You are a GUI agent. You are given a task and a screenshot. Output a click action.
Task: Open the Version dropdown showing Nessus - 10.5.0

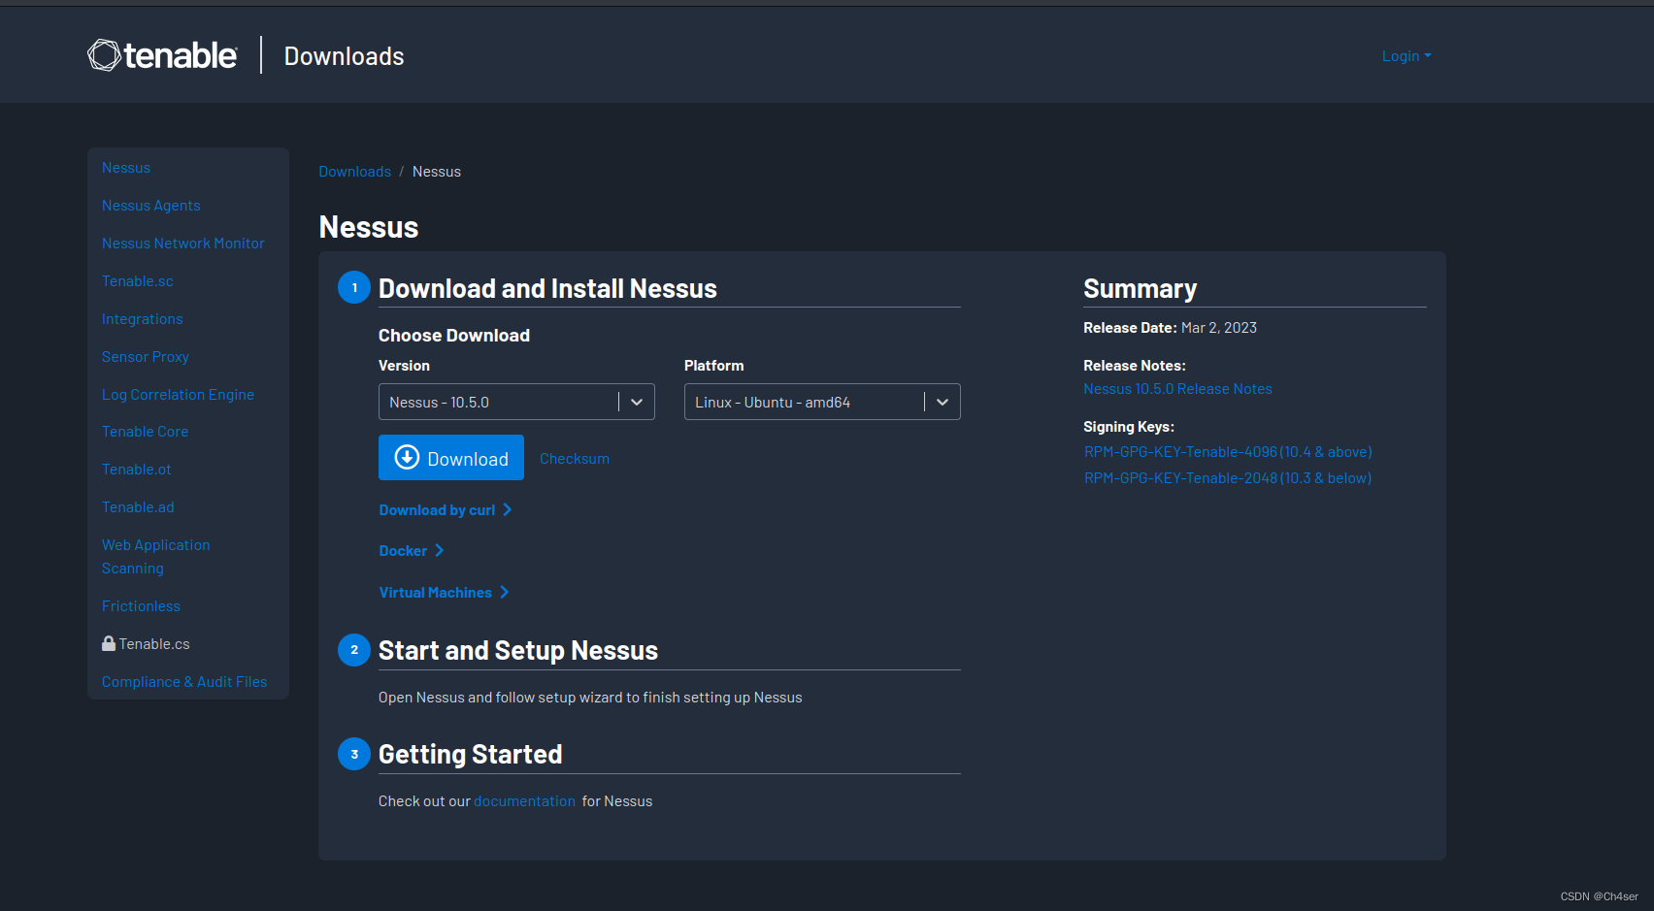tap(516, 402)
